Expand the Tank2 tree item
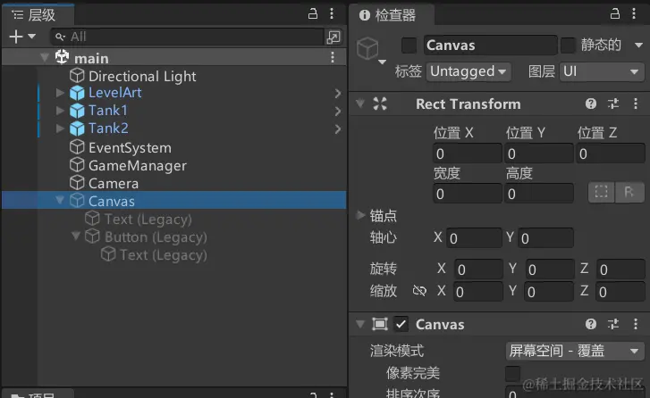 click(60, 129)
